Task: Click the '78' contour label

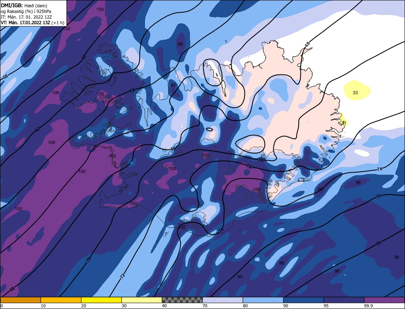Action: [x=378, y=243]
